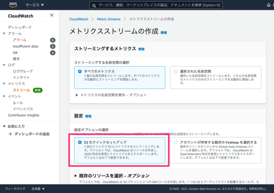Screen dimensions: 274x193
Task: Go to CloudWatch breadcrumb link
Action: [x=79, y=19]
